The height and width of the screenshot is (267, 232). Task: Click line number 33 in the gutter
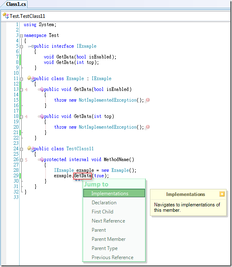[16, 197]
